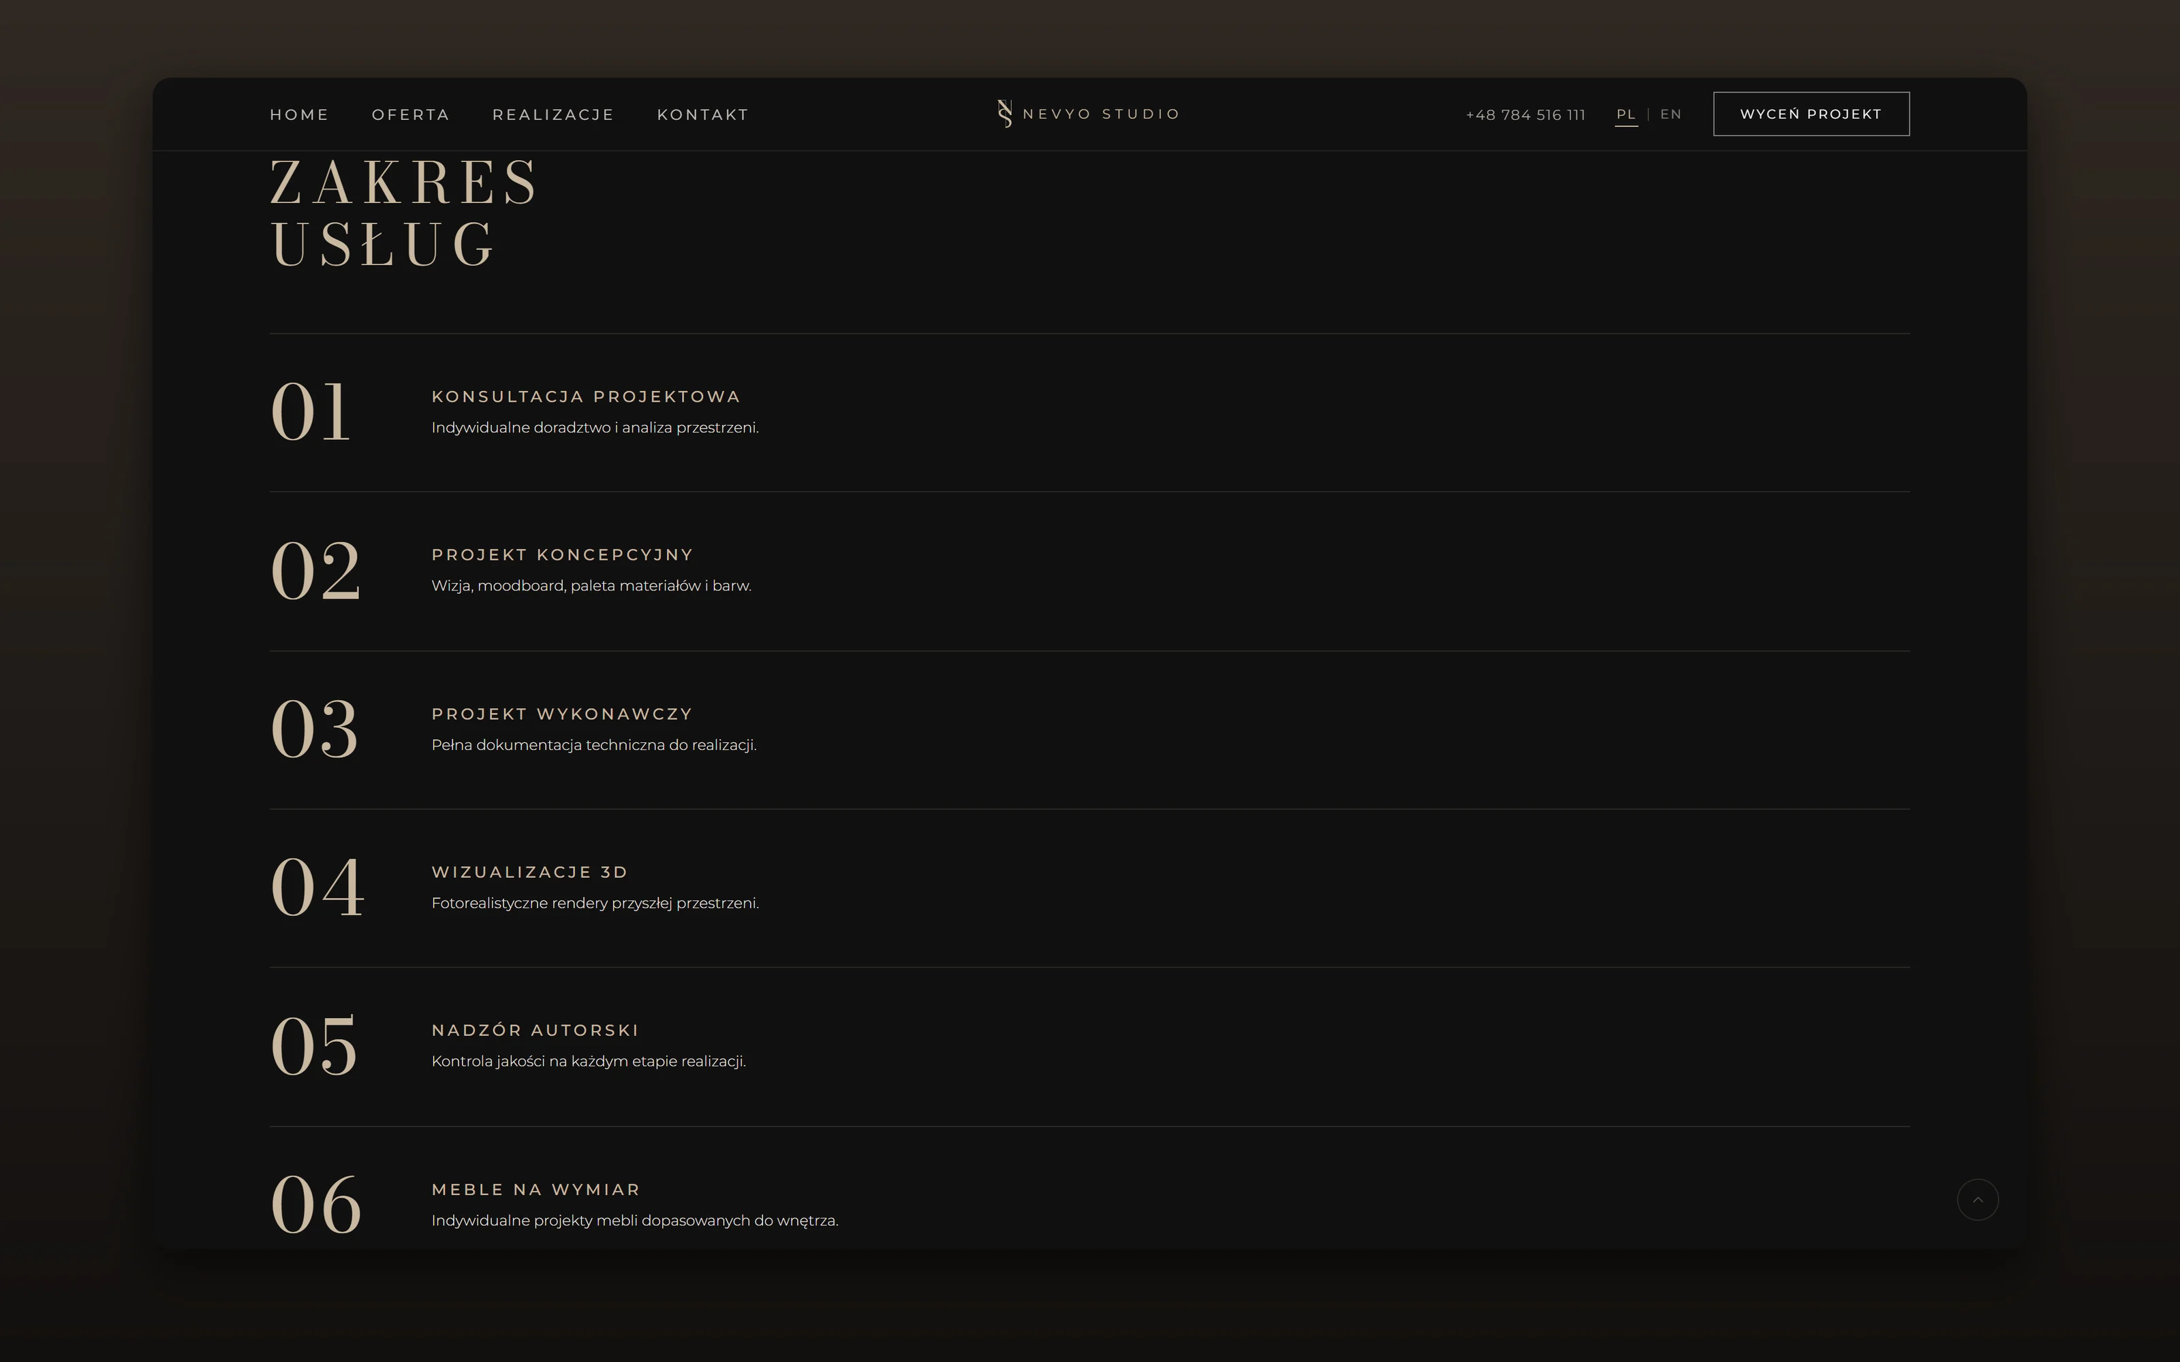The image size is (2180, 1362).
Task: Click the number 03 label
Action: click(314, 729)
